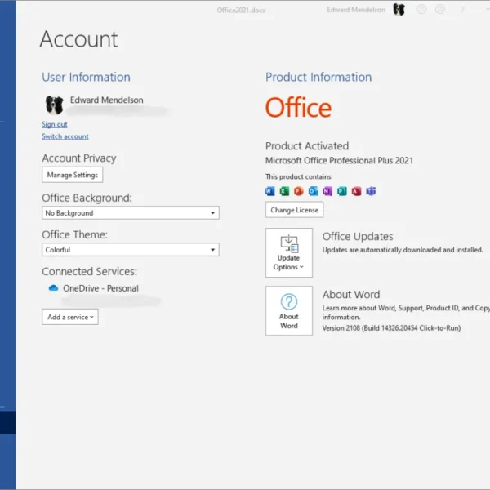490x490 pixels.
Task: Click the Manage Settings button
Action: click(72, 175)
